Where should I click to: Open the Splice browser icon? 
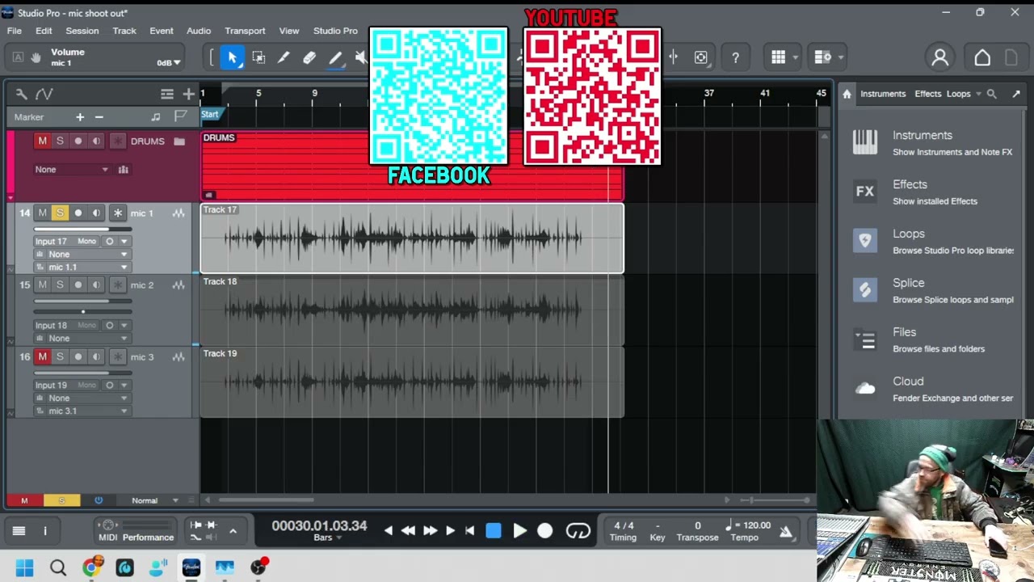865,290
